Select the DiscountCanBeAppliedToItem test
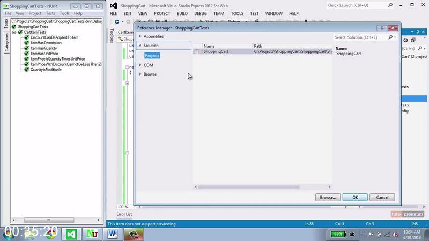The height and width of the screenshot is (241, 429). (55, 37)
